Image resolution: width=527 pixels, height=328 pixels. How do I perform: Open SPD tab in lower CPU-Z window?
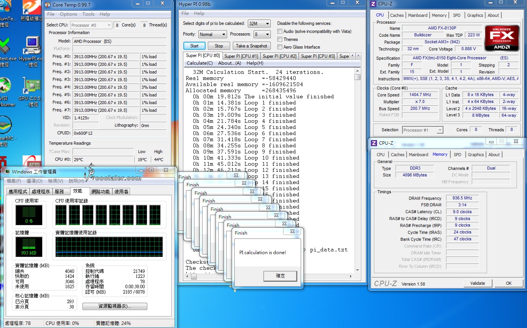(x=457, y=155)
